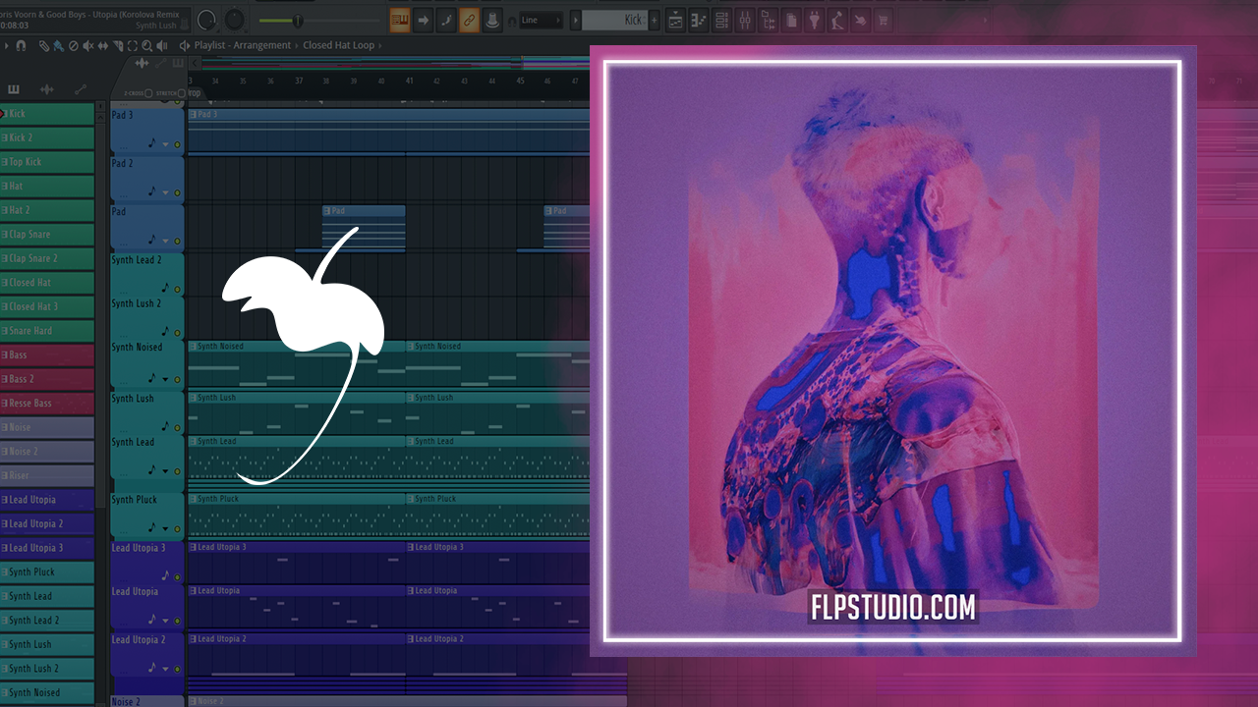Select the Paint brush tool in playlist
The height and width of the screenshot is (707, 1258).
58,45
